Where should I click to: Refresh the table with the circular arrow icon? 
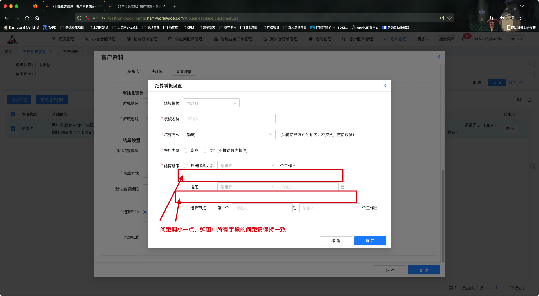pyautogui.click(x=529, y=100)
